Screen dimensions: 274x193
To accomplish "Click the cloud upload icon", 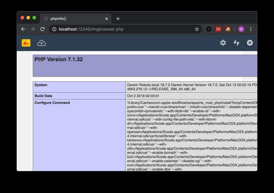I will point(42,43).
